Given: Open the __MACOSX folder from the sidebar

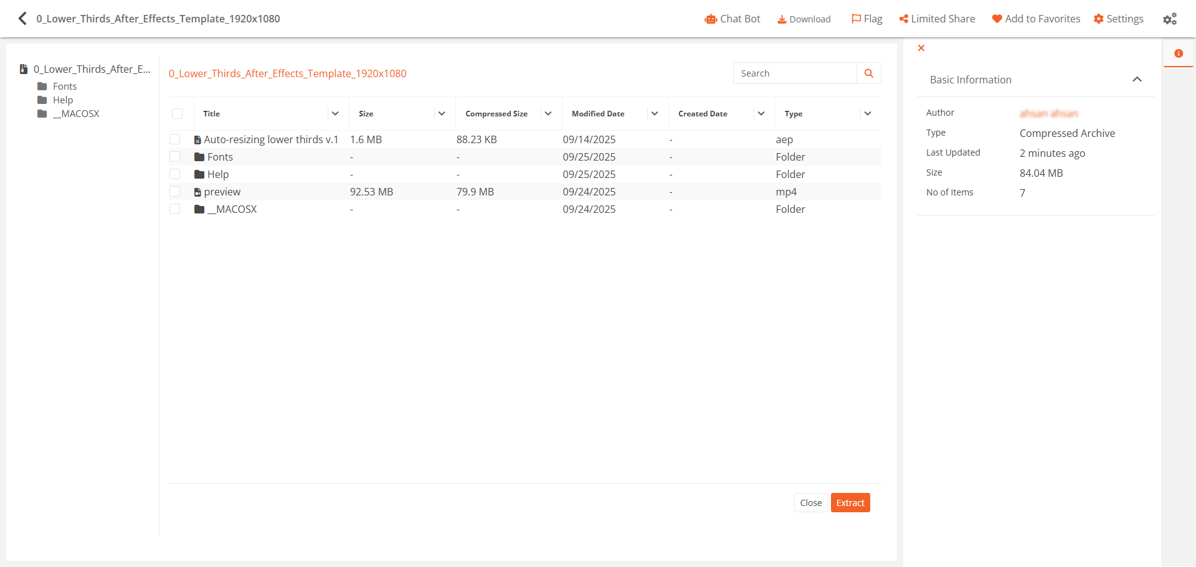Looking at the screenshot, I should (x=76, y=113).
